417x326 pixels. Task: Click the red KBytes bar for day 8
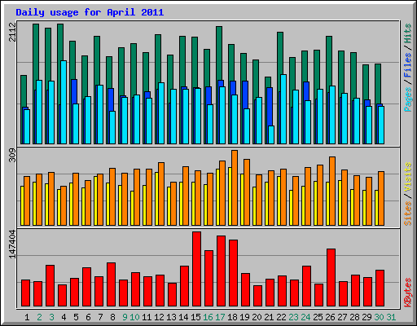[111, 284]
